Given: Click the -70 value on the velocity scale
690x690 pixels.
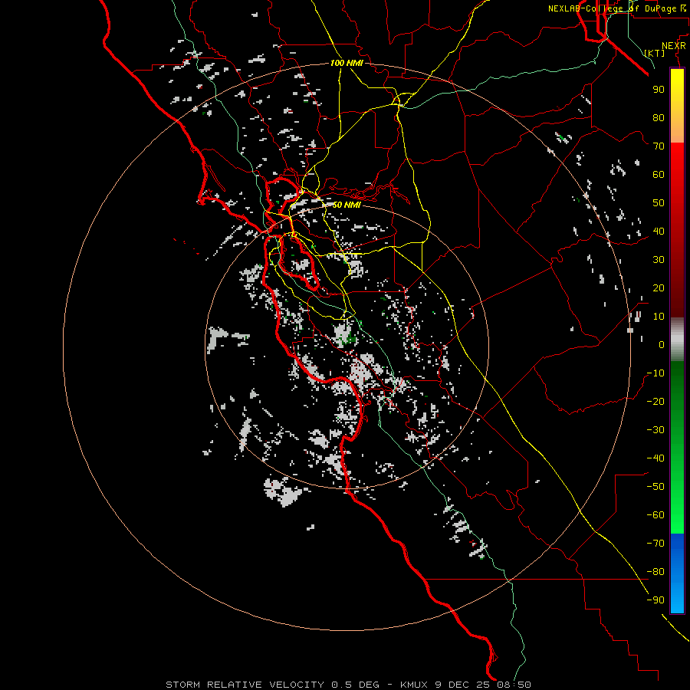Looking at the screenshot, I should 655,544.
